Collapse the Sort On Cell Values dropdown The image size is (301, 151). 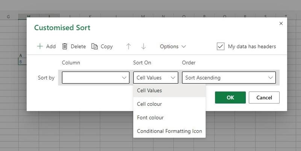(x=156, y=78)
